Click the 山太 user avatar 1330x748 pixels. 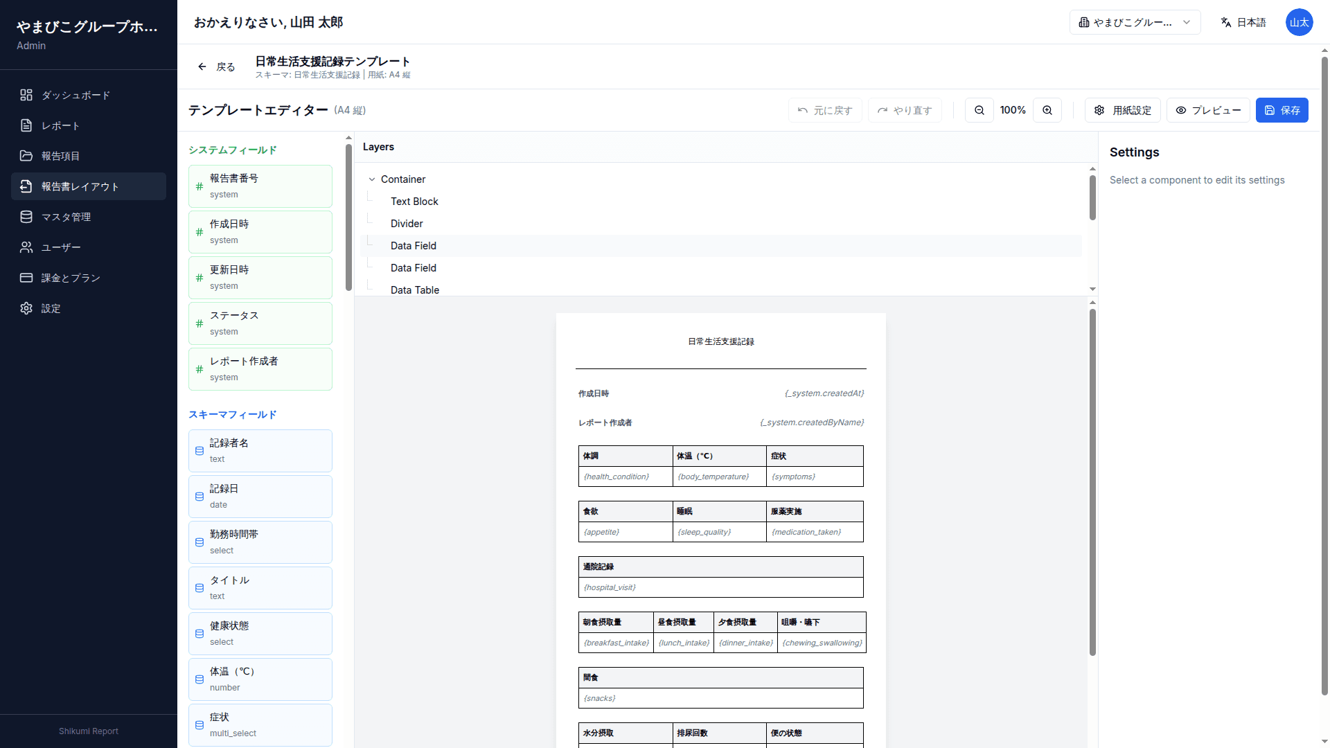tap(1299, 22)
